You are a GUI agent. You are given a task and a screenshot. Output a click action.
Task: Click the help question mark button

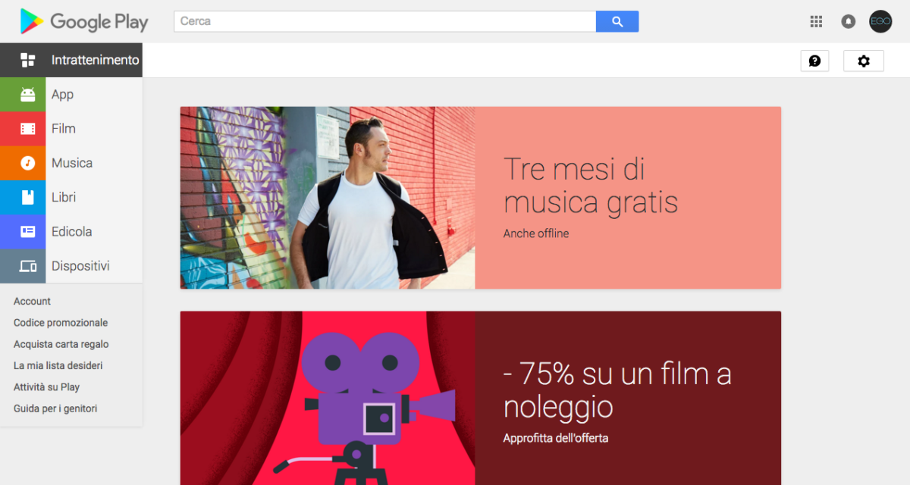814,61
